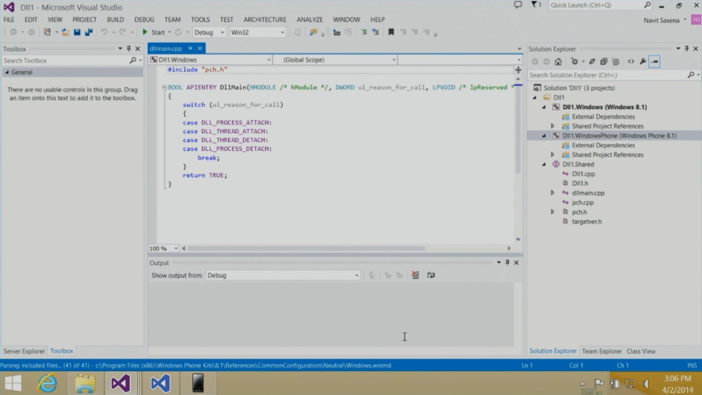
Task: Open Properties via wrench icon
Action: click(x=643, y=62)
